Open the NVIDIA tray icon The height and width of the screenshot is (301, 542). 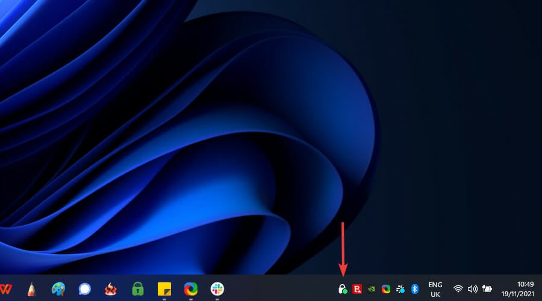(x=371, y=289)
